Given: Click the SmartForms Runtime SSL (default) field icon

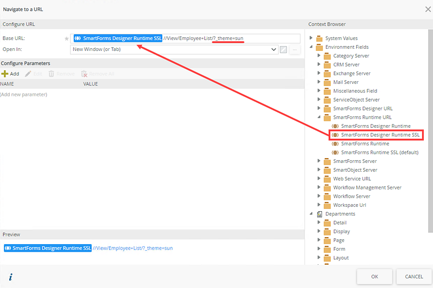Looking at the screenshot, I should coord(335,153).
